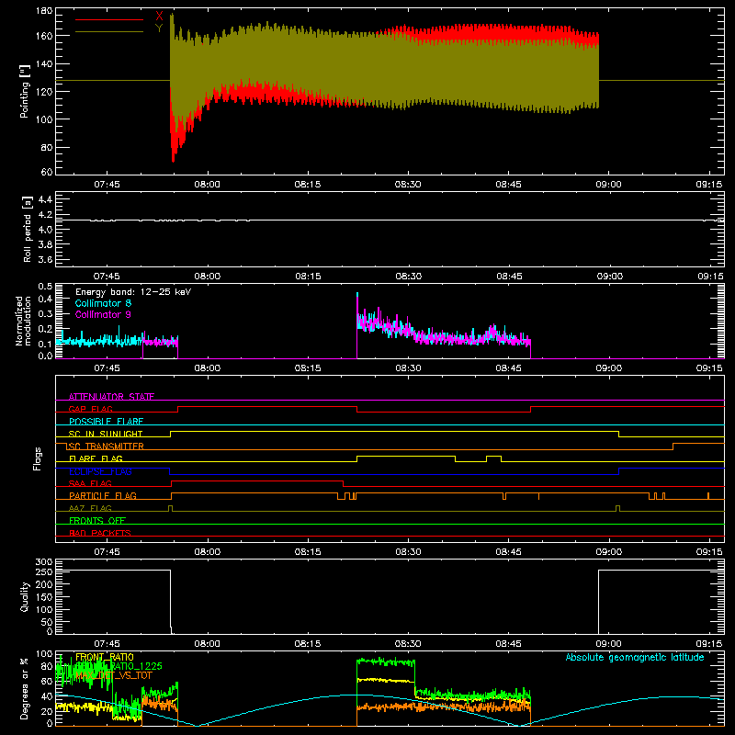The width and height of the screenshot is (735, 735).
Task: Click the 08:00 time label under Quality plot
Action: point(208,644)
